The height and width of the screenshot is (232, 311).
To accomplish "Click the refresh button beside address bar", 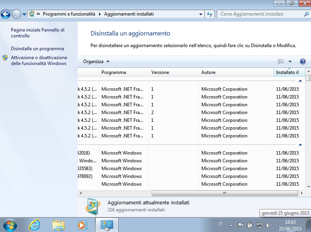I will click(210, 14).
